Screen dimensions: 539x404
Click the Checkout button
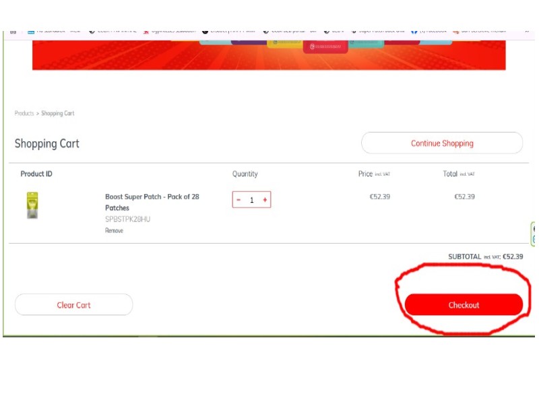[x=464, y=305]
